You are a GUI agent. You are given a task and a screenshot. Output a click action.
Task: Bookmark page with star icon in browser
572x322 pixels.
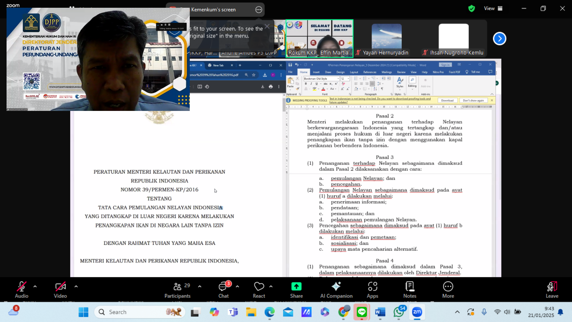point(254,75)
